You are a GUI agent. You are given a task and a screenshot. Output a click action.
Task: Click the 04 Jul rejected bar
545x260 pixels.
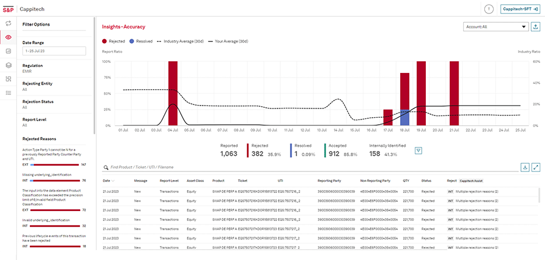tap(173, 93)
